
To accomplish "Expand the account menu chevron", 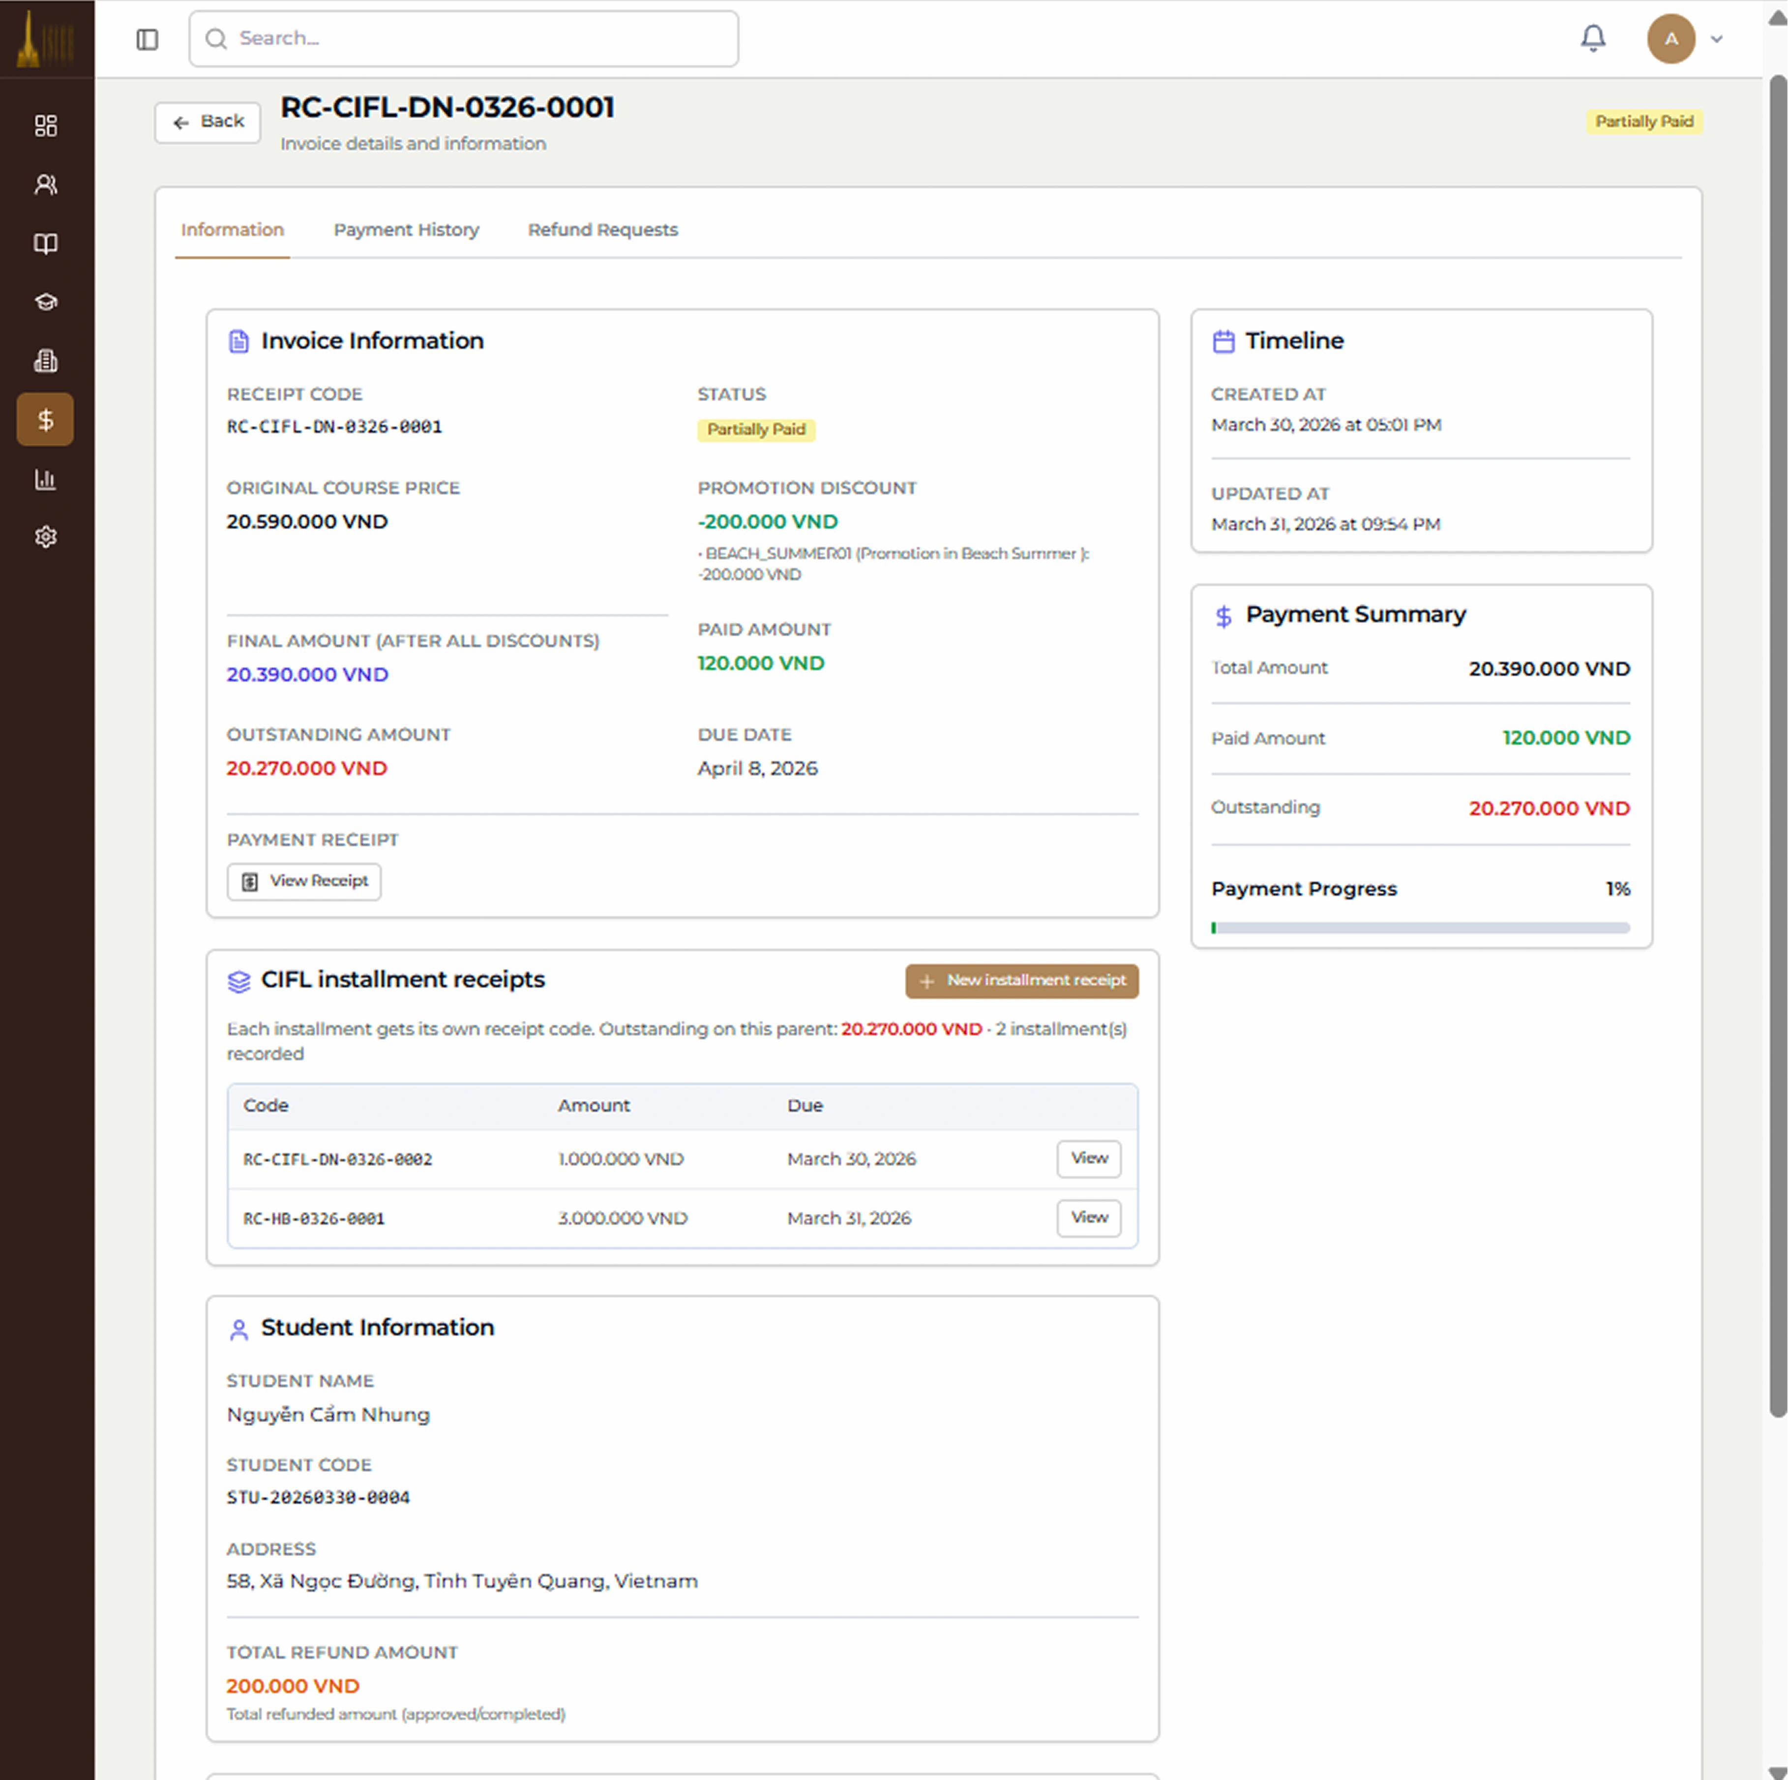I will click(x=1717, y=39).
